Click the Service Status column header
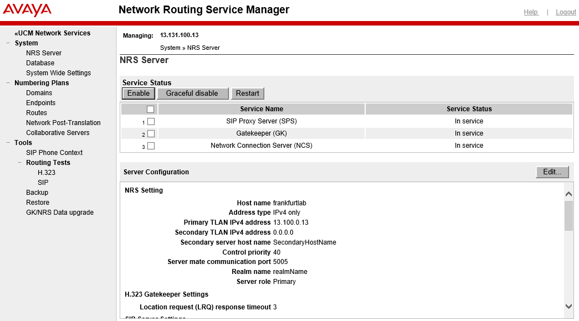The height and width of the screenshot is (321, 579). tap(469, 109)
